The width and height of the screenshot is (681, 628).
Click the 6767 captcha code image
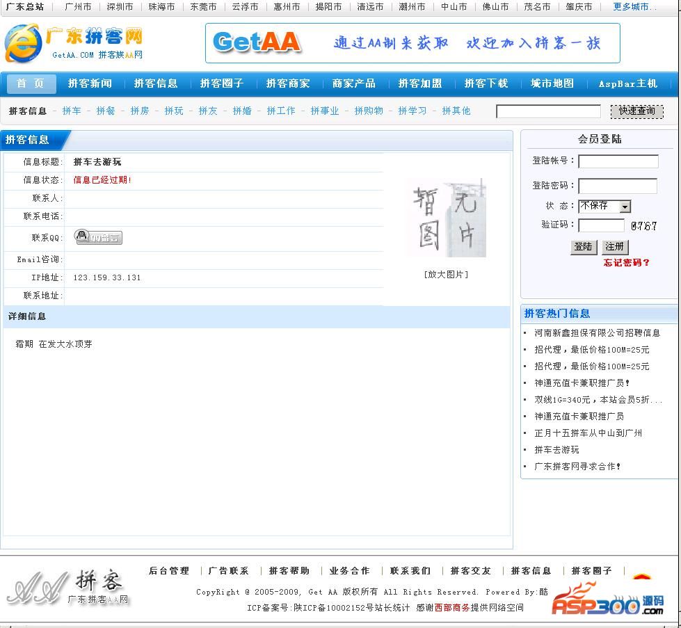click(x=644, y=226)
